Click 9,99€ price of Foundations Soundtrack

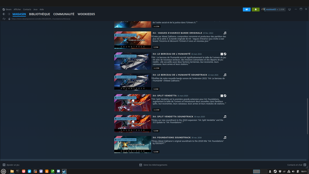(156, 152)
